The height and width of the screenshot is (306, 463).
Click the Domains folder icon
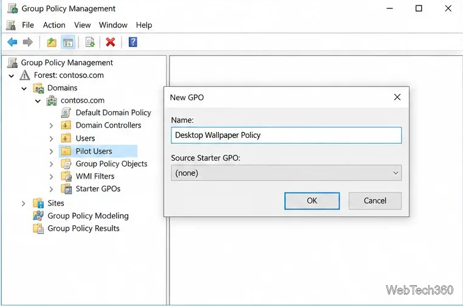(x=38, y=88)
